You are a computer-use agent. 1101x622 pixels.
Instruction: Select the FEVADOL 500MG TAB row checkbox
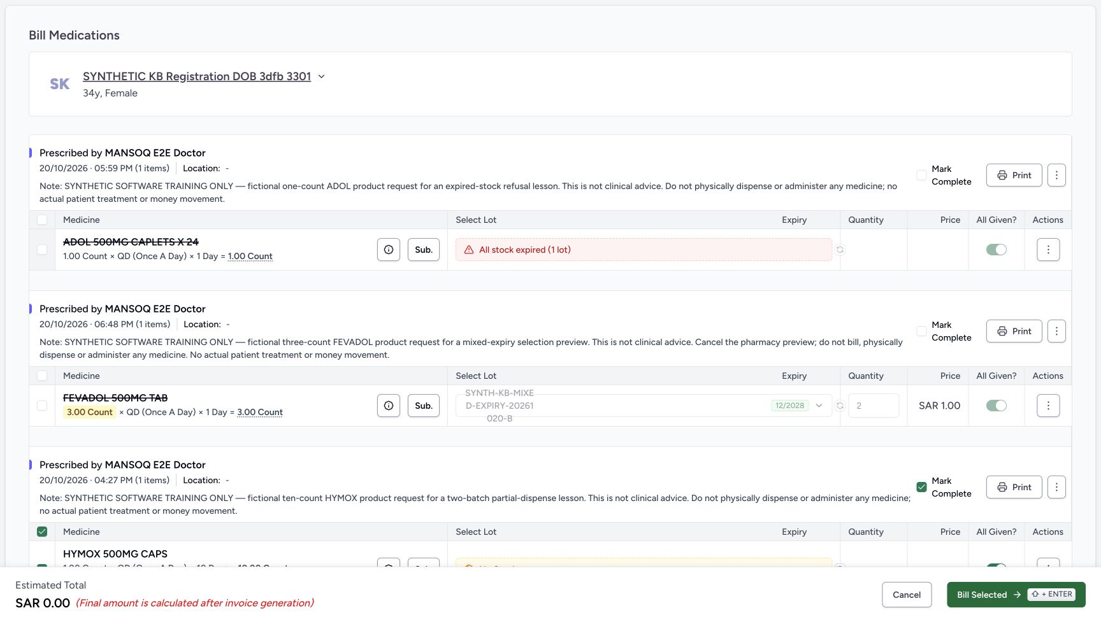(42, 406)
